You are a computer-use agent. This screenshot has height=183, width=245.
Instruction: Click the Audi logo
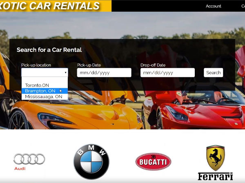29,162
